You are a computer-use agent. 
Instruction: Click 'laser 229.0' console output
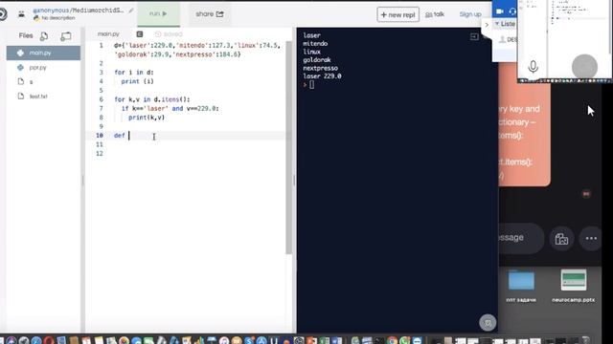click(x=322, y=76)
